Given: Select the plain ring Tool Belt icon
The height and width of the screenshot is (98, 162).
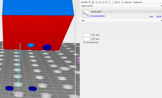Looking at the screenshot, I should (100, 2).
